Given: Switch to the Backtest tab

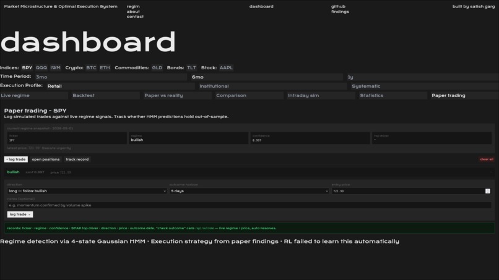Looking at the screenshot, I should (x=106, y=95).
